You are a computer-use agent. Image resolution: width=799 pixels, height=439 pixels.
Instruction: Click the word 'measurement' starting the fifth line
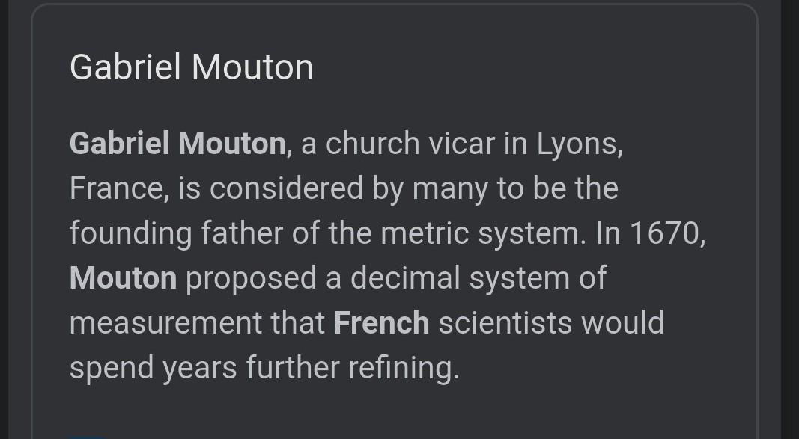(165, 322)
